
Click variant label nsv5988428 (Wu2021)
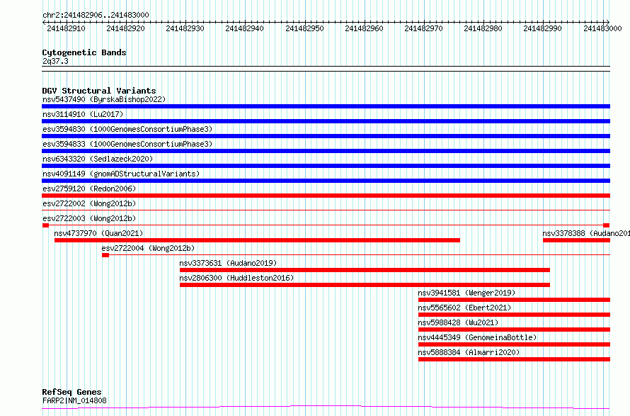click(458, 322)
